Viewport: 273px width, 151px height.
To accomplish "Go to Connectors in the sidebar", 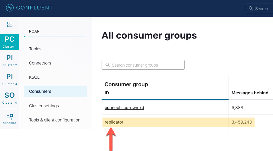I will coord(40,63).
